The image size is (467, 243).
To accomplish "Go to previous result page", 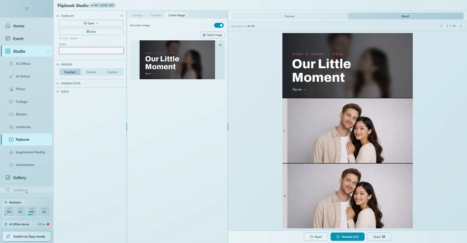I will coord(441,26).
